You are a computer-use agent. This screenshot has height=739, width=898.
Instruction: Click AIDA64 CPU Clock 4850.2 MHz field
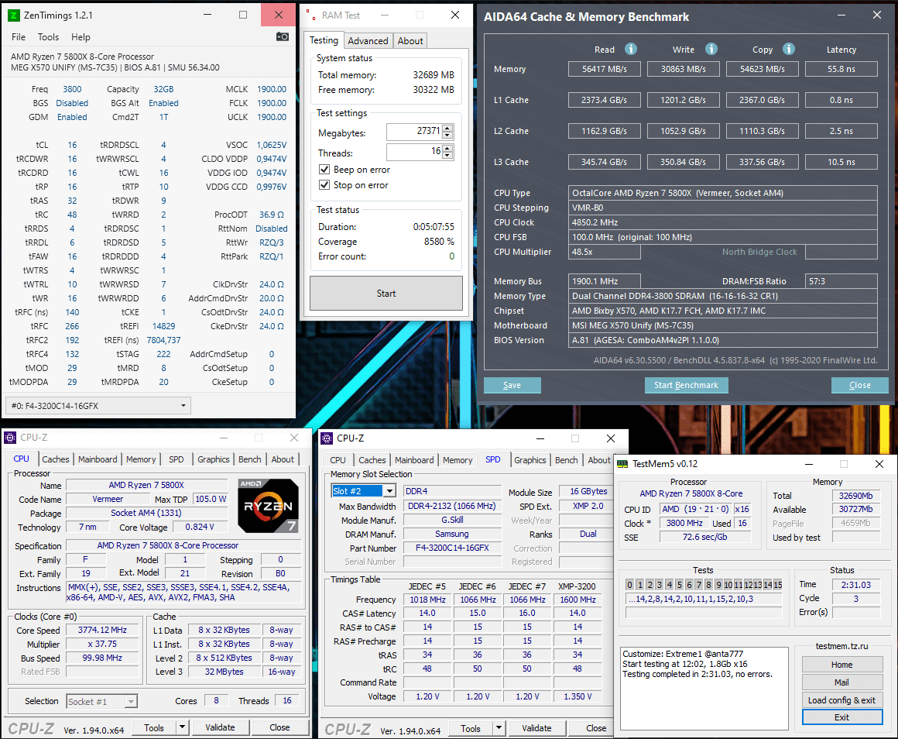coord(723,222)
